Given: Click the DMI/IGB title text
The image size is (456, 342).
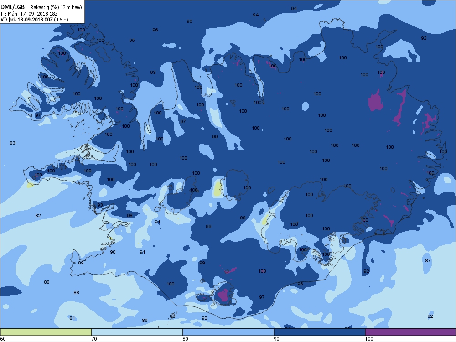Looking at the screenshot, I should [12, 7].
